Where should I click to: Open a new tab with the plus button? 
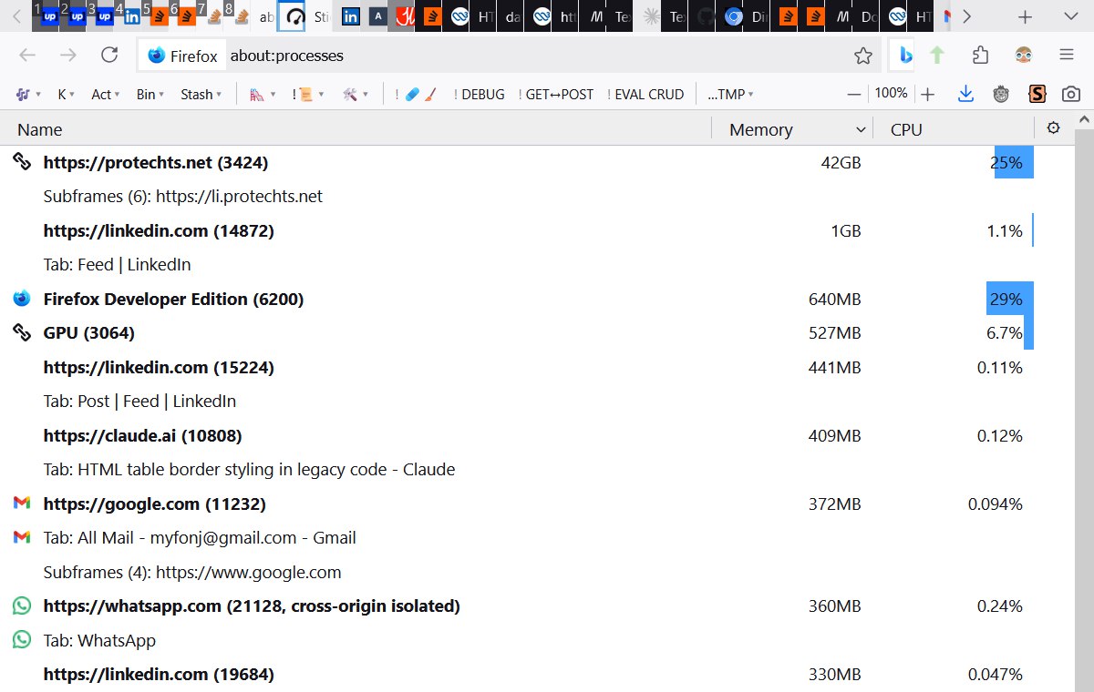[1025, 16]
